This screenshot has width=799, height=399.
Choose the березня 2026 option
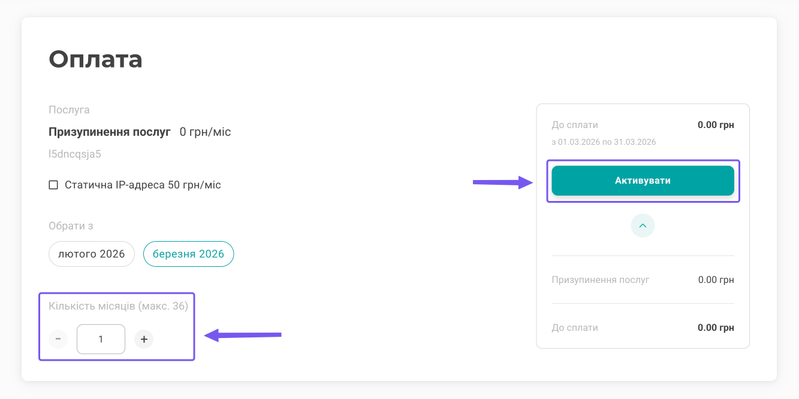pyautogui.click(x=188, y=254)
